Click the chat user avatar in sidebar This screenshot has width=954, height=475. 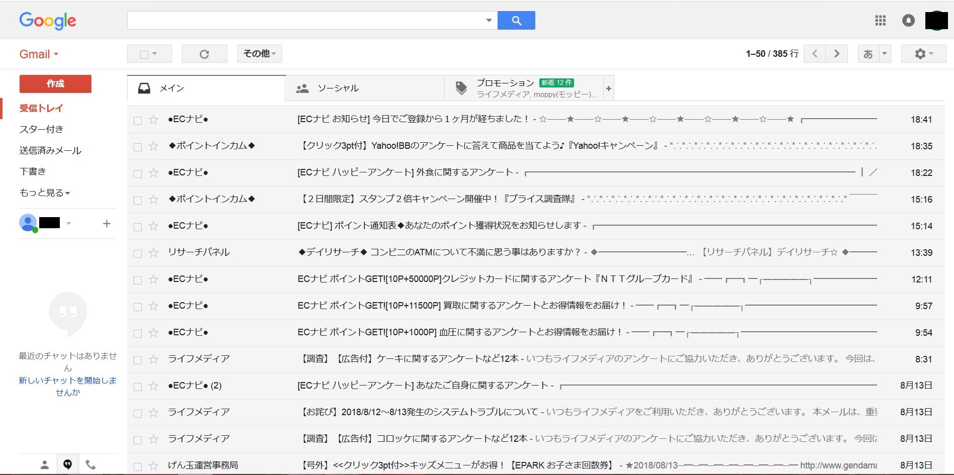28,223
